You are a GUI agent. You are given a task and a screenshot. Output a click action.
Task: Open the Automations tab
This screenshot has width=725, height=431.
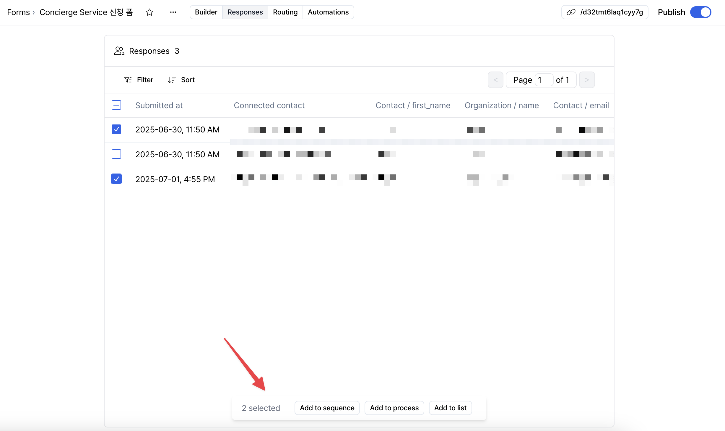(x=328, y=12)
